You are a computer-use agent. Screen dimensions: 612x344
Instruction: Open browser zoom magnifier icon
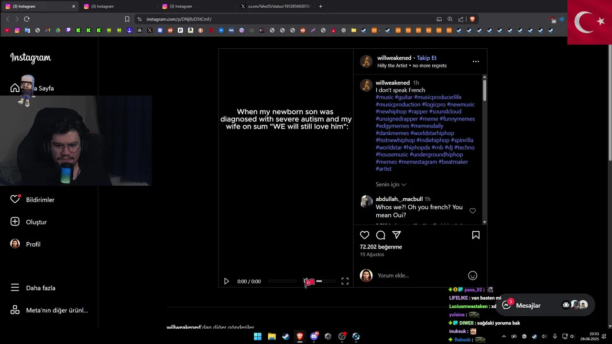tap(450, 19)
